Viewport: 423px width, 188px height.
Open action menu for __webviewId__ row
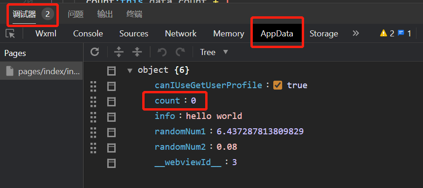coord(111,163)
